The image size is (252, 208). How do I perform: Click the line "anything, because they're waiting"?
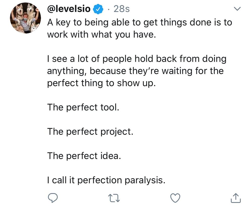coord(135,71)
